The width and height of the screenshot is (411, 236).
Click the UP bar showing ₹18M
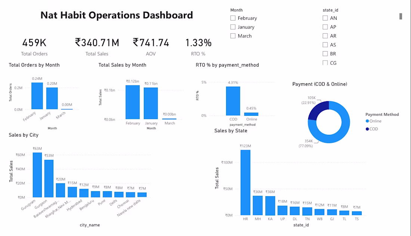tap(282, 210)
